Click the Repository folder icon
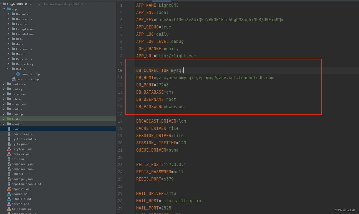The width and height of the screenshot is (359, 214). [13, 64]
